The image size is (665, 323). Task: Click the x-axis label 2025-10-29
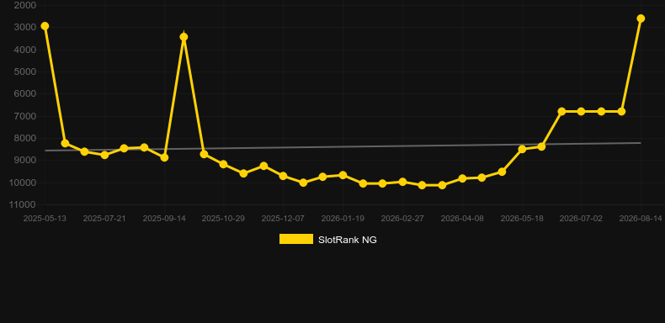coord(223,219)
